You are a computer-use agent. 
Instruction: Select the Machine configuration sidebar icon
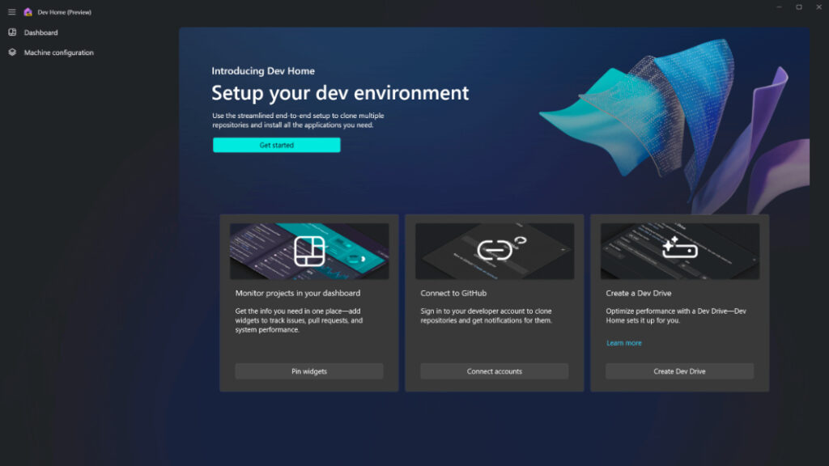11,52
